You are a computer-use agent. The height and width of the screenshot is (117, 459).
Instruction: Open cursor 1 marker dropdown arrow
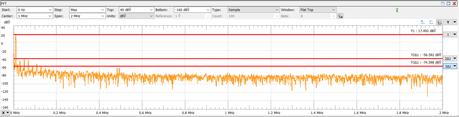(x=455, y=35)
